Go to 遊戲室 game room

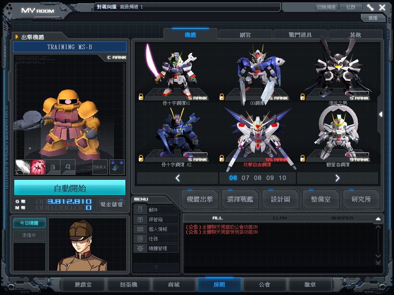pyautogui.click(x=83, y=285)
